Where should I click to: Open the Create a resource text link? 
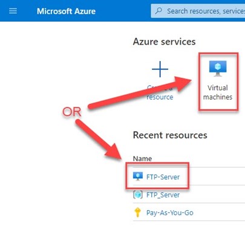click(x=160, y=92)
